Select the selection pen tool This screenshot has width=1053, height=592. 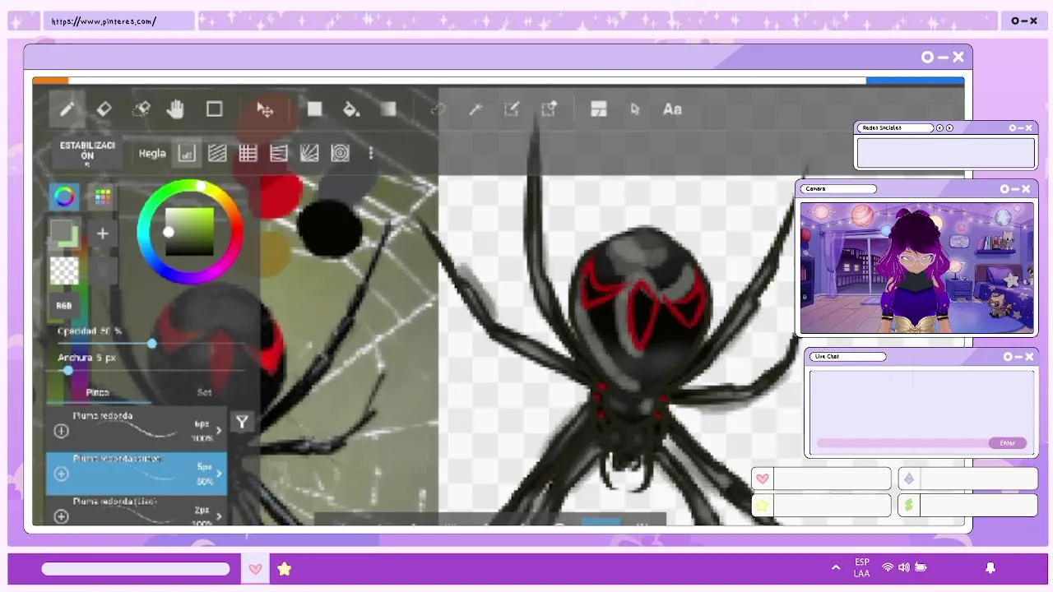point(512,109)
